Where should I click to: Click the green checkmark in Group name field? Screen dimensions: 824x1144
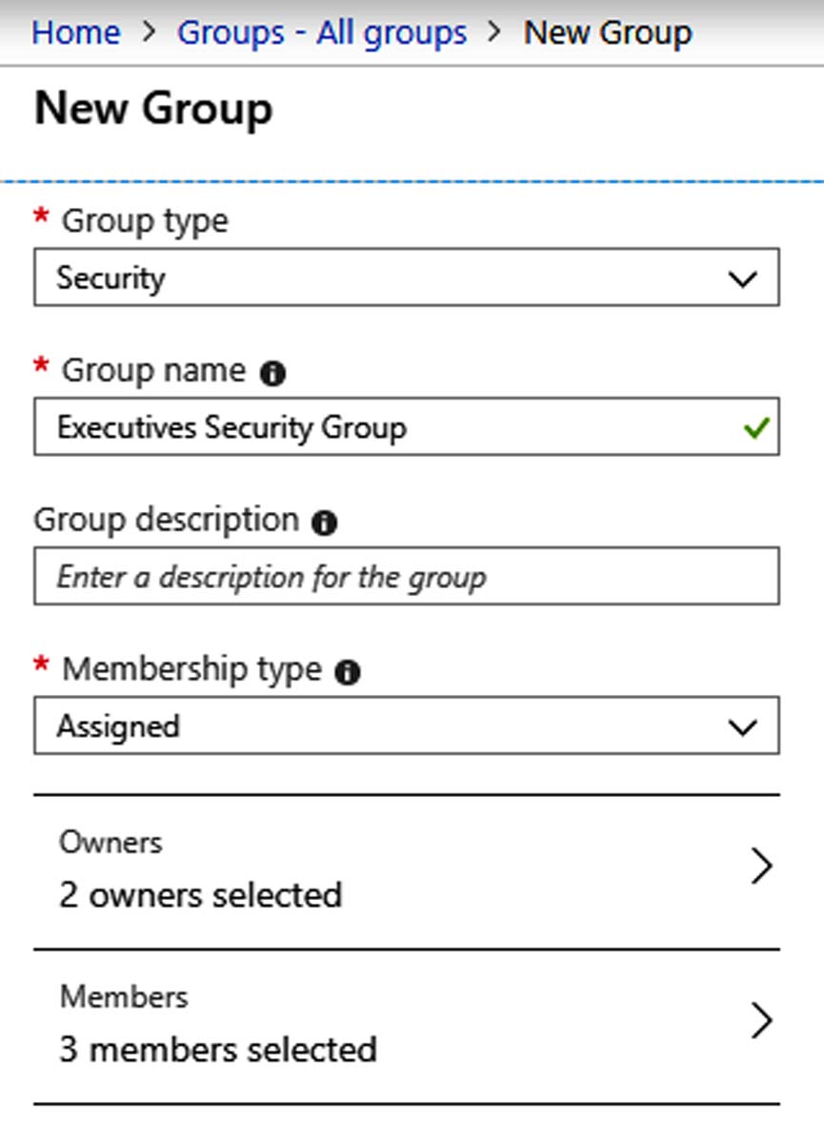click(x=756, y=428)
